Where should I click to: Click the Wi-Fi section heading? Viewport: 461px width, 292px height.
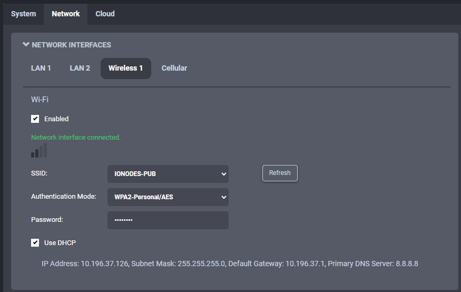(40, 100)
